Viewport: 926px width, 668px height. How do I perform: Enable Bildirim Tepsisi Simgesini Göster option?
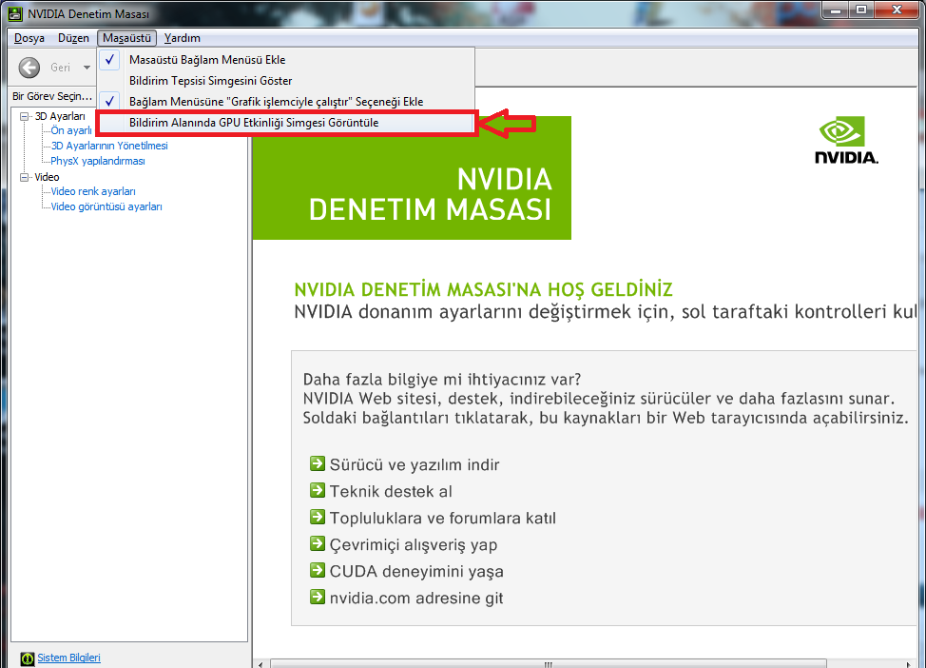pos(210,81)
